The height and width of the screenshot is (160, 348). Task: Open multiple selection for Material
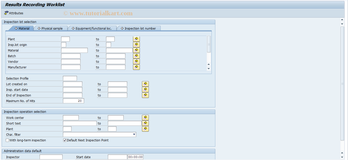coord(136,50)
